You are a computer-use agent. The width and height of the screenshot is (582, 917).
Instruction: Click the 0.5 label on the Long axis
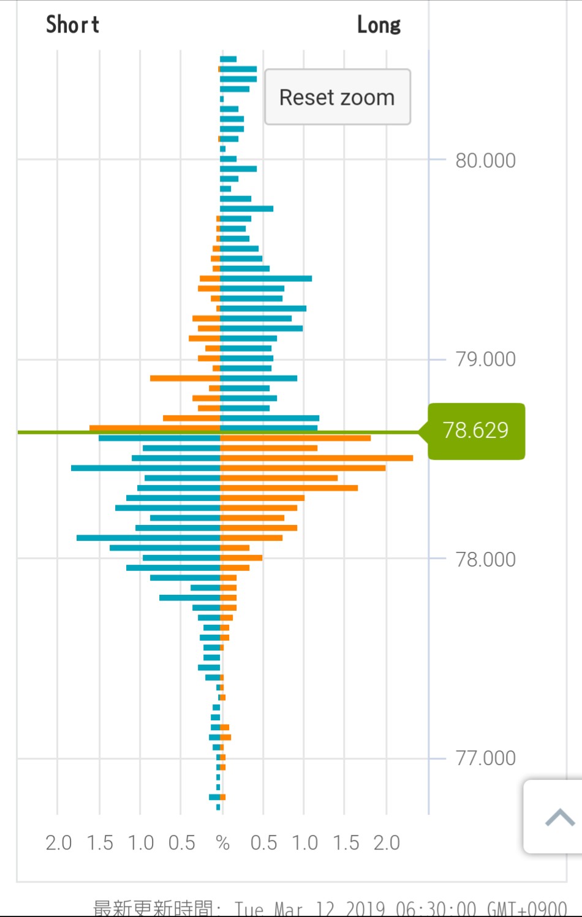pos(263,843)
